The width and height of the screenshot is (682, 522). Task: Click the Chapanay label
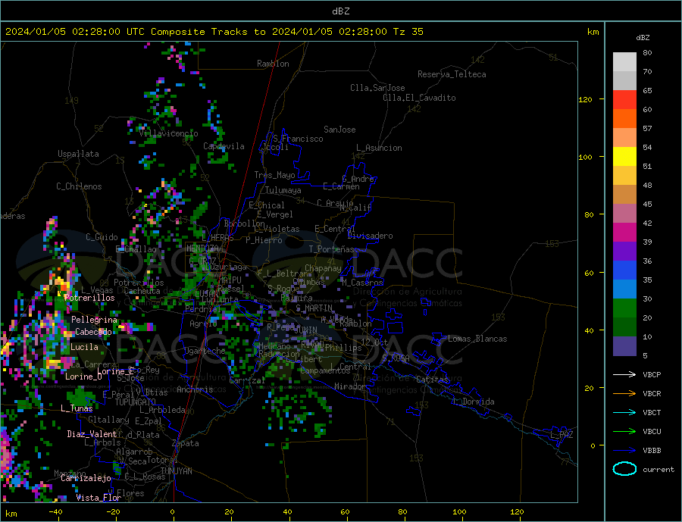point(323,268)
